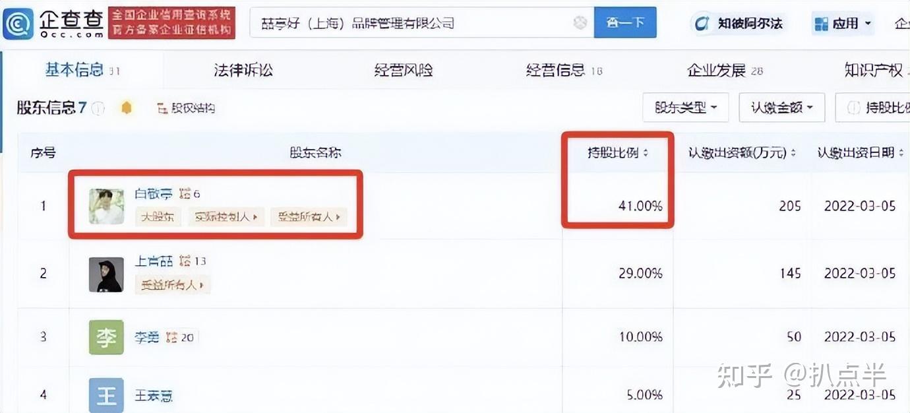Click 白敬亭's avatar photo

(x=106, y=206)
